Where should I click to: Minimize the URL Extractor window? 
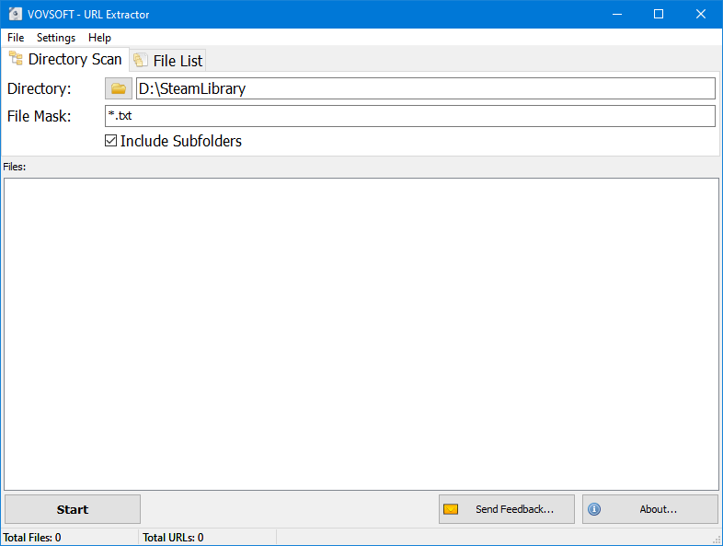point(616,15)
